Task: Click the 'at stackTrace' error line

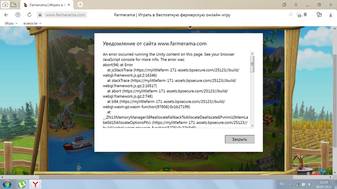Action: [170, 83]
